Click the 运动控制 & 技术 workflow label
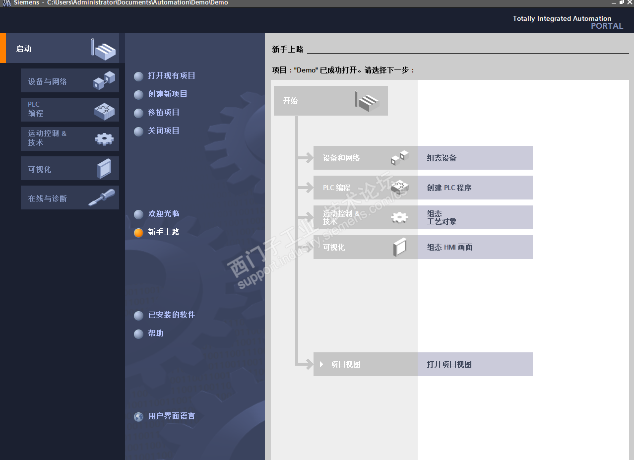The image size is (634, 460). click(x=341, y=217)
